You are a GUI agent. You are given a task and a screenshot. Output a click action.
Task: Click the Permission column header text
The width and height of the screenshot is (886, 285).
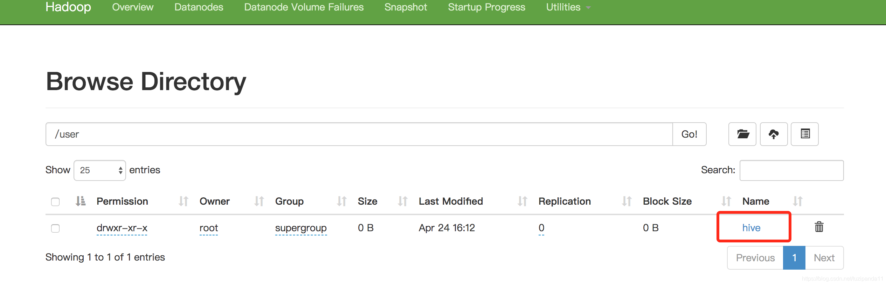pyautogui.click(x=122, y=201)
